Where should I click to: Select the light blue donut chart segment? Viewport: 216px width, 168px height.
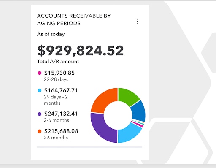pos(129,133)
